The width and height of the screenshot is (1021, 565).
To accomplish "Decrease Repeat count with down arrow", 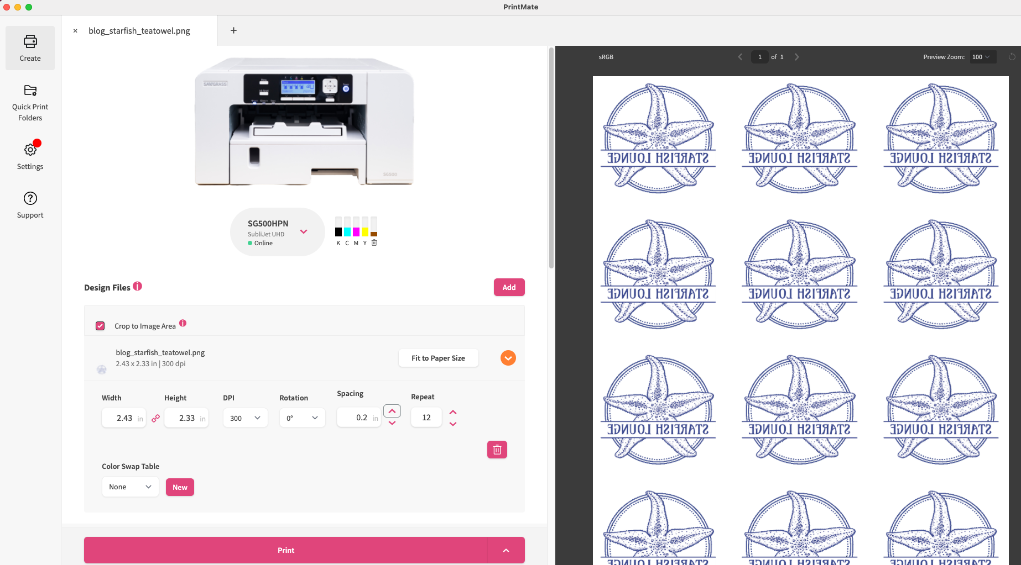I will (453, 424).
